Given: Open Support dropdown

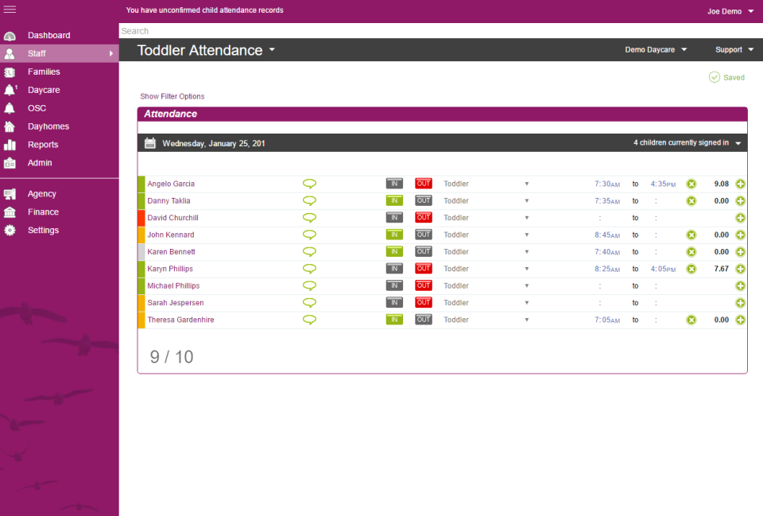Looking at the screenshot, I should [734, 49].
